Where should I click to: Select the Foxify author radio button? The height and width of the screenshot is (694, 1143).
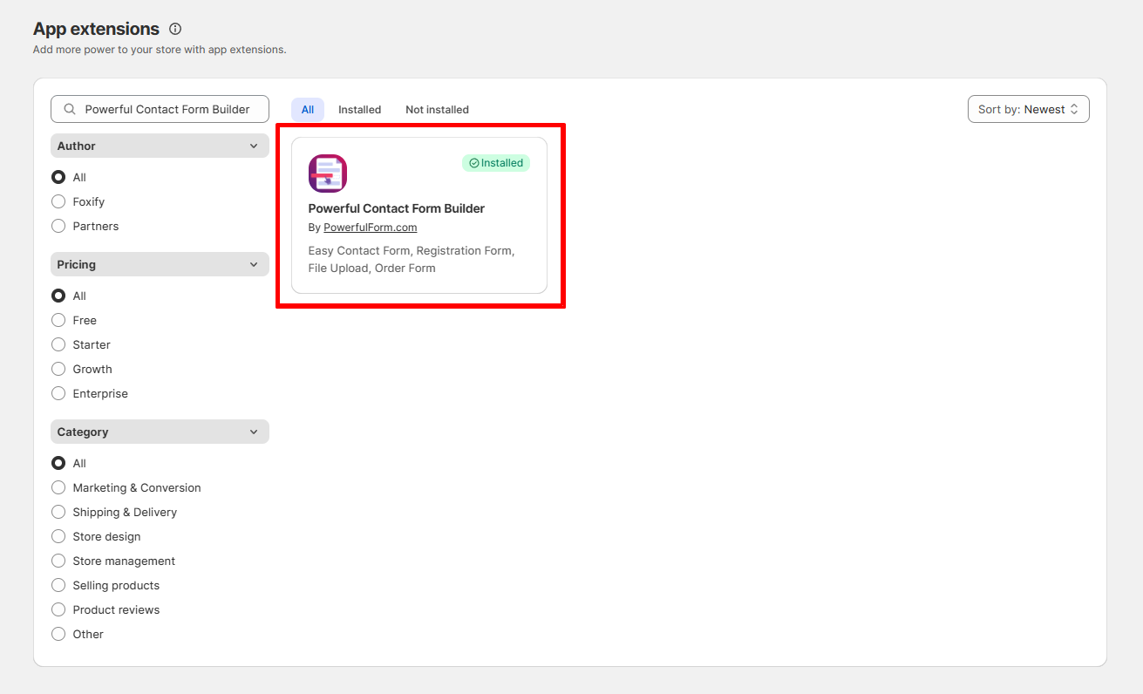(x=58, y=201)
